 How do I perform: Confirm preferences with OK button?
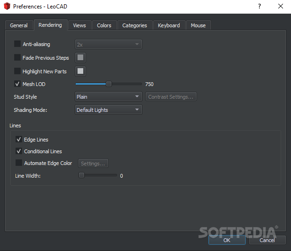pos(227,240)
